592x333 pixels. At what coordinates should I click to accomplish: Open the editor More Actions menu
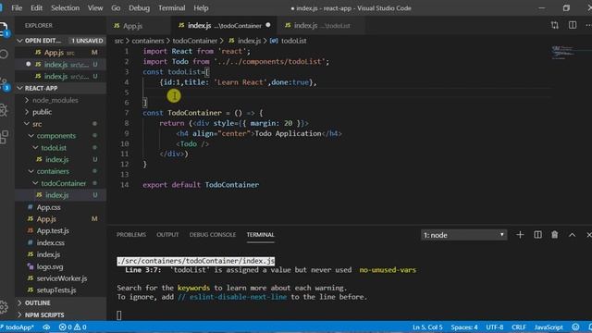pyautogui.click(x=588, y=25)
